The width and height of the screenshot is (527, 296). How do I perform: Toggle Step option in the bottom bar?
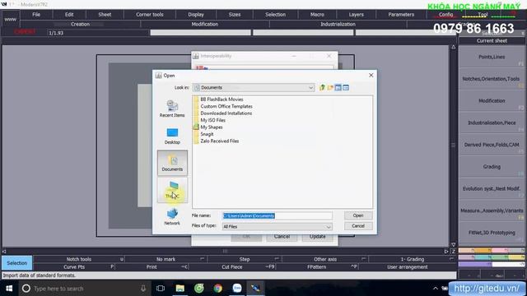245,259
